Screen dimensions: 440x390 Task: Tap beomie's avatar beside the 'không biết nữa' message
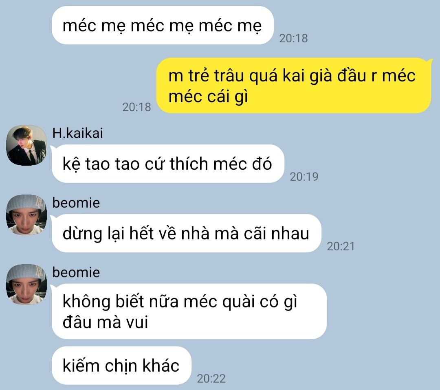tap(26, 284)
